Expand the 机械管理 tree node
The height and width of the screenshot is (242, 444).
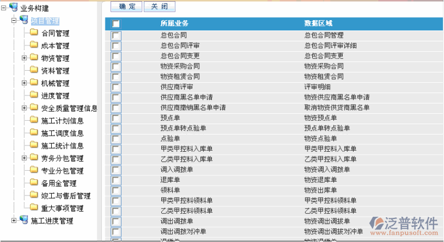[24, 83]
